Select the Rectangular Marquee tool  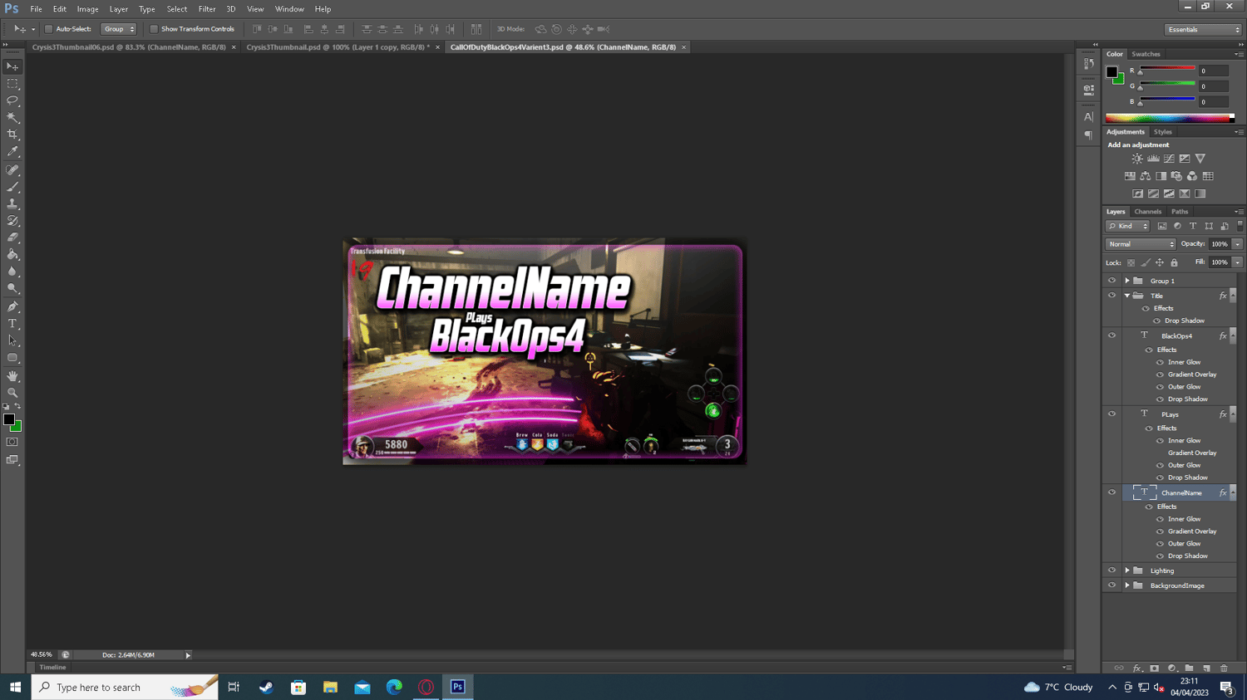(x=12, y=84)
